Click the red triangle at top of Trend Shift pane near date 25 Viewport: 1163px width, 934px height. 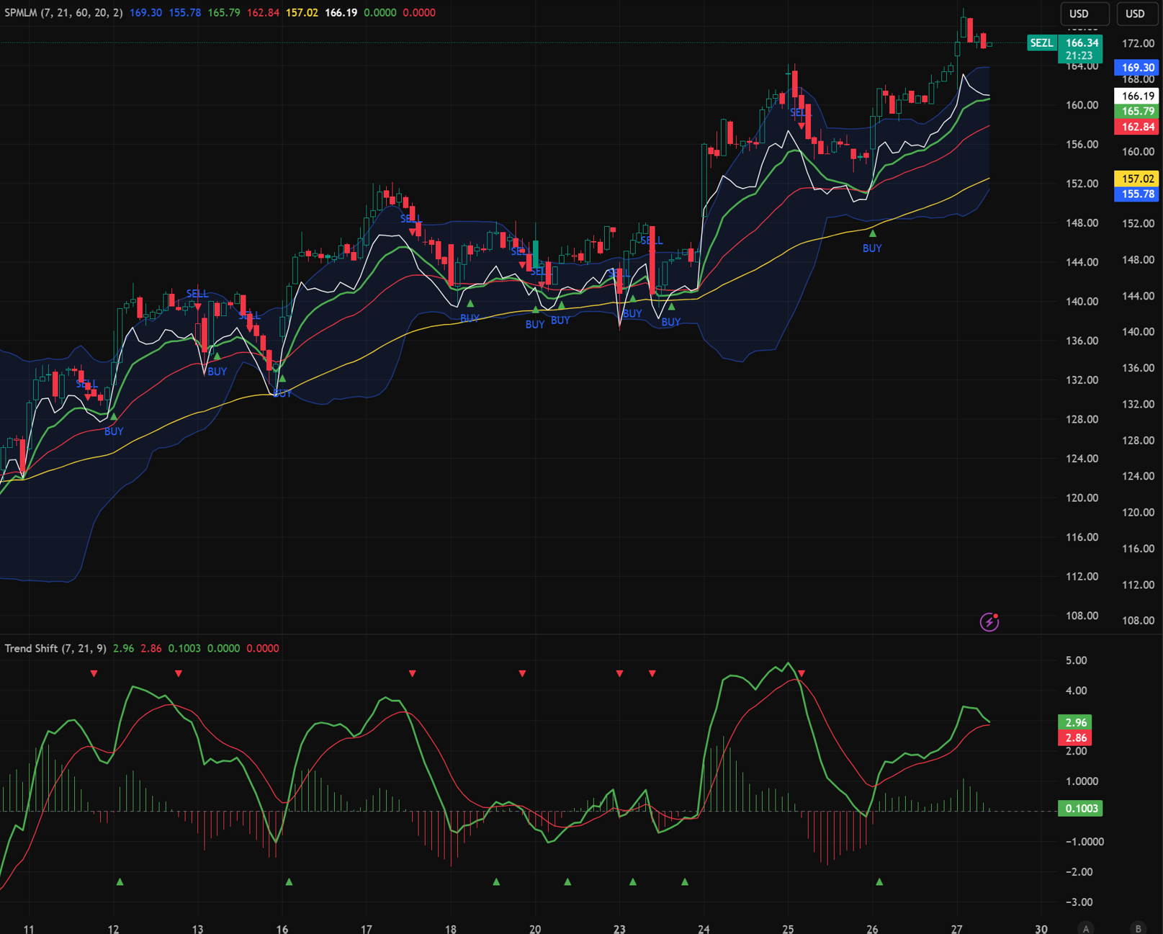801,673
